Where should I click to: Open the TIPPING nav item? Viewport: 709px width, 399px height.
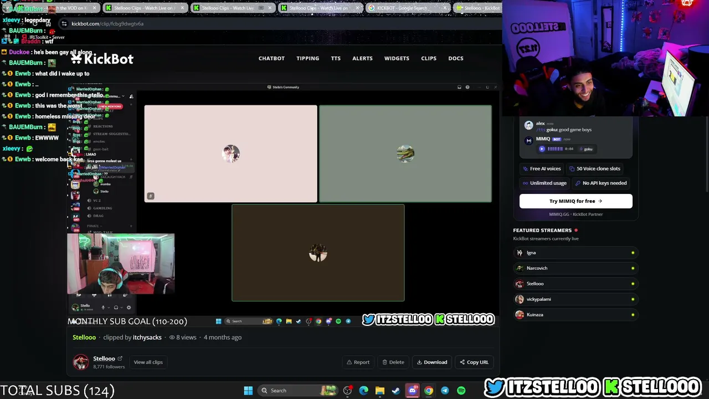point(307,58)
